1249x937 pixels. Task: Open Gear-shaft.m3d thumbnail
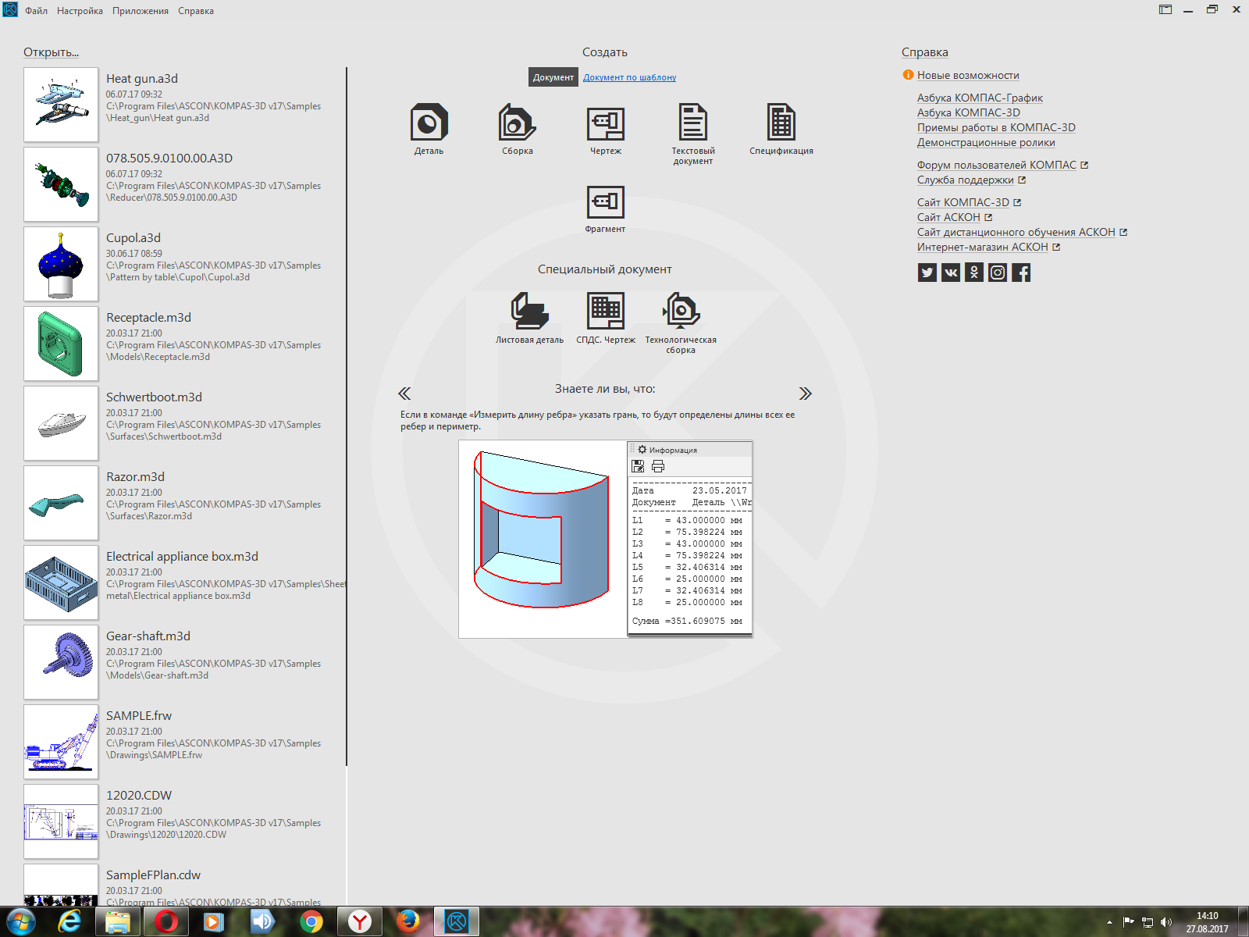[61, 662]
